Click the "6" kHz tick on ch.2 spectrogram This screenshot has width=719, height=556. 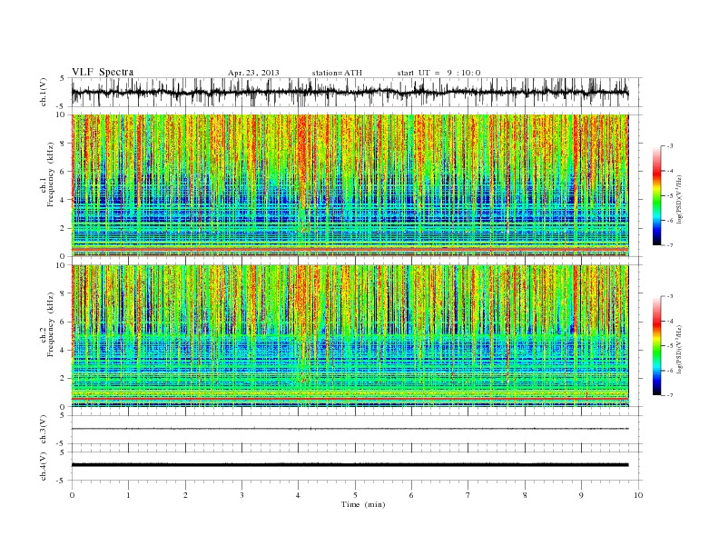pyautogui.click(x=64, y=322)
